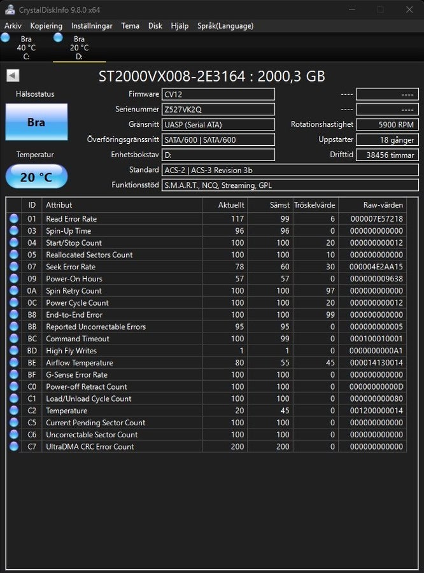Open the Hjälp menu

point(180,26)
